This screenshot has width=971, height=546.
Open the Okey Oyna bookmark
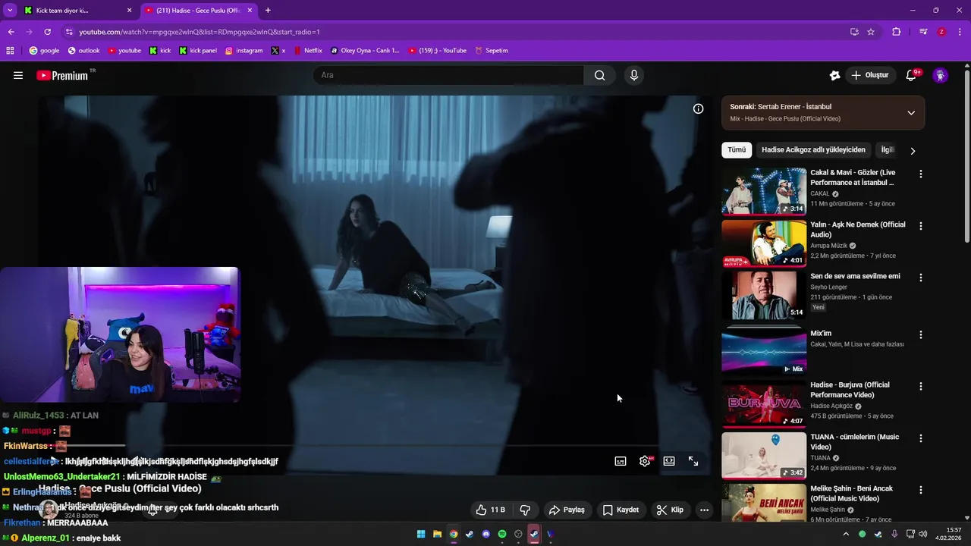tap(365, 51)
